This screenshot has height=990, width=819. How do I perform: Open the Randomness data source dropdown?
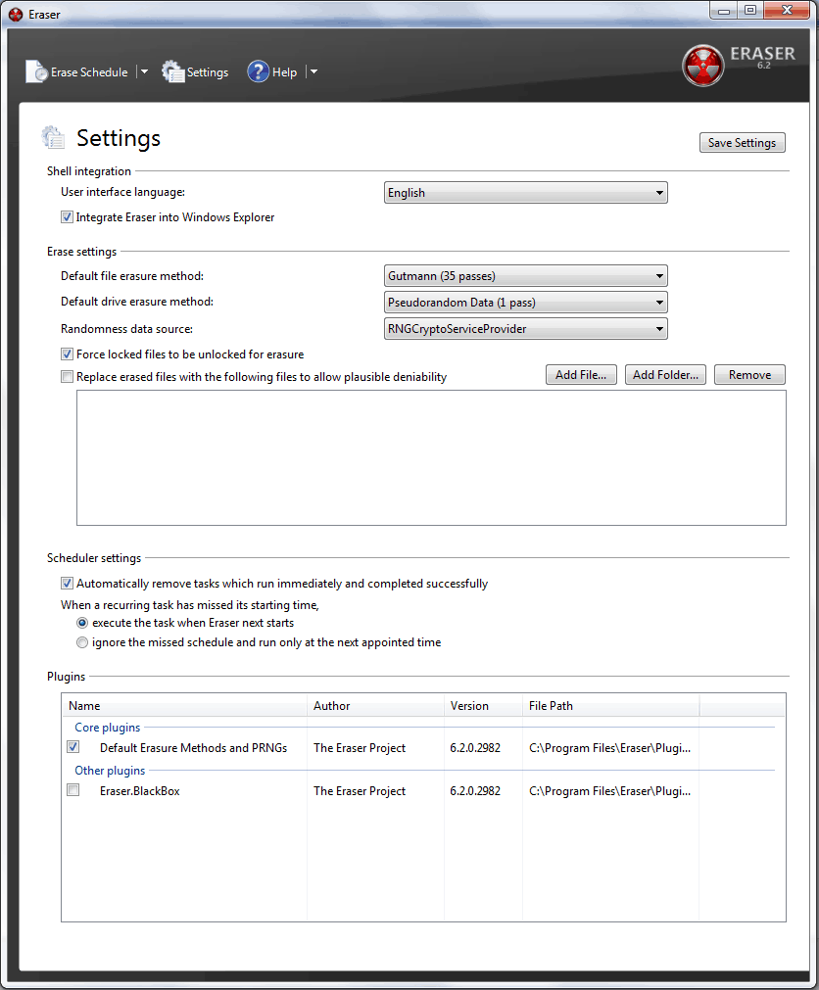point(525,329)
